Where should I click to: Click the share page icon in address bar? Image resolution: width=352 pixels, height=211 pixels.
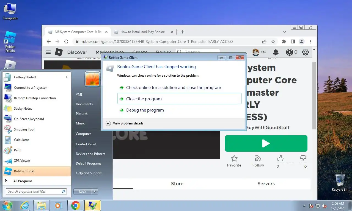coord(264,41)
